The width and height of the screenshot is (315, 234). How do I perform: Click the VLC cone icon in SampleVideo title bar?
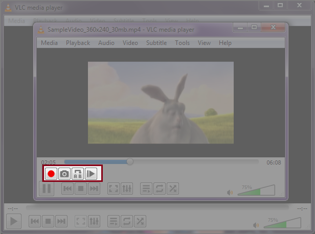click(x=41, y=30)
